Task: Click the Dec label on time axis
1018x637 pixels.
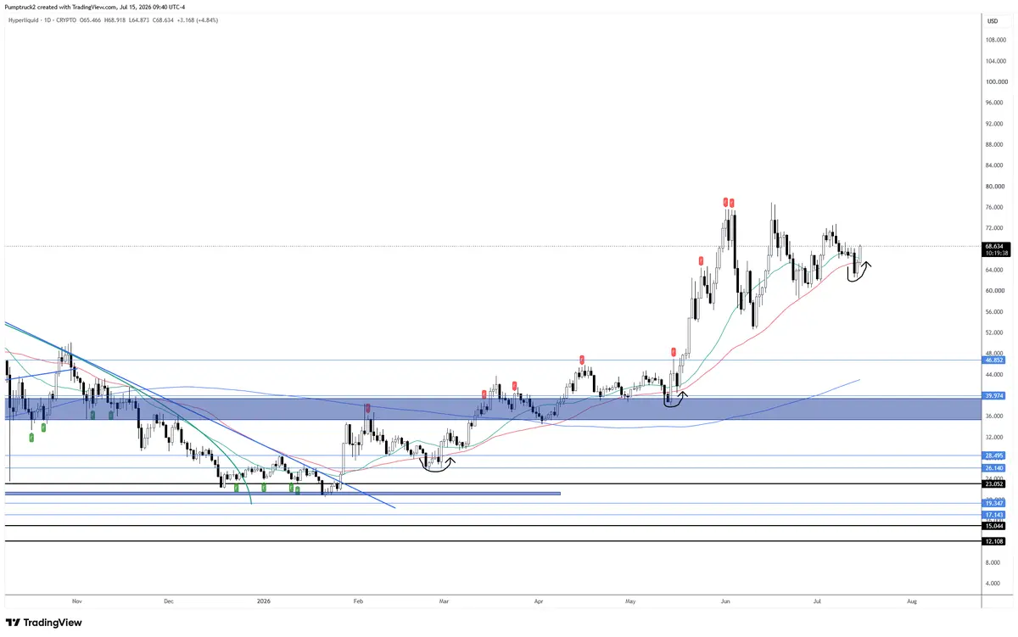Action: coord(168,601)
